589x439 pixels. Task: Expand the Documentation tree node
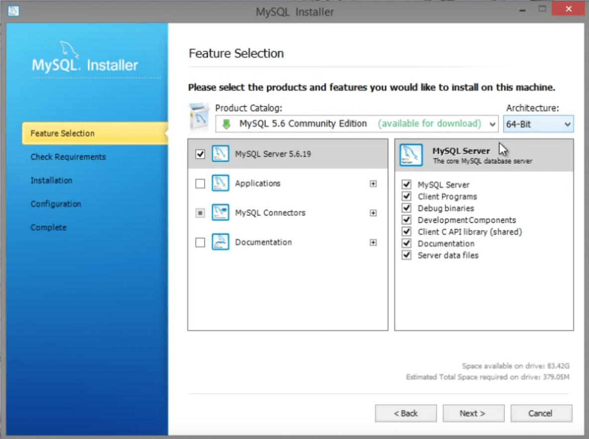373,243
